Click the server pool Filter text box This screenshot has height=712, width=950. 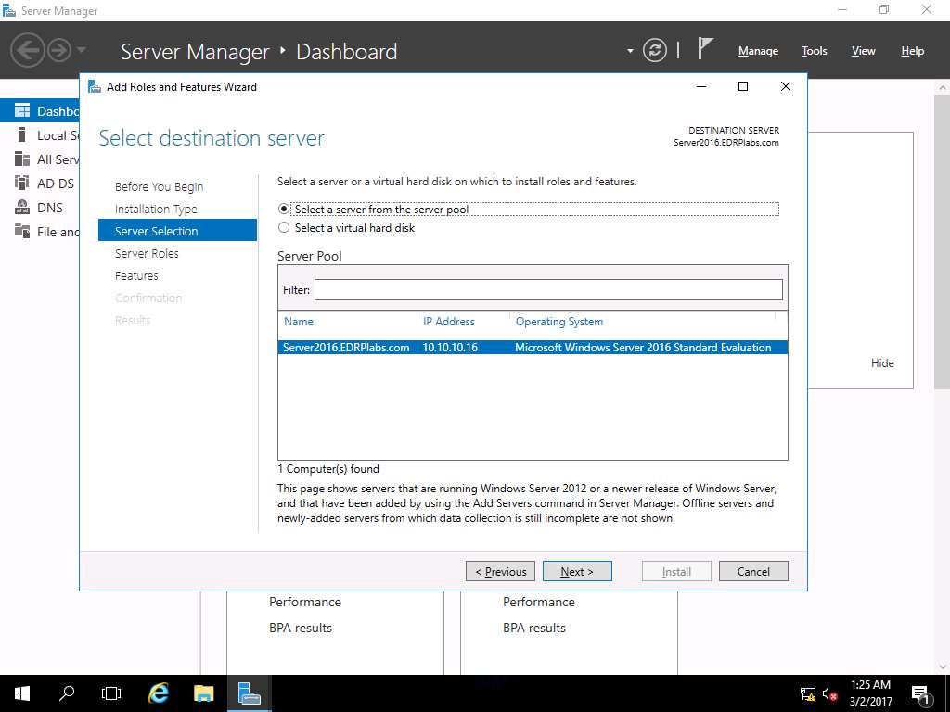[548, 290]
